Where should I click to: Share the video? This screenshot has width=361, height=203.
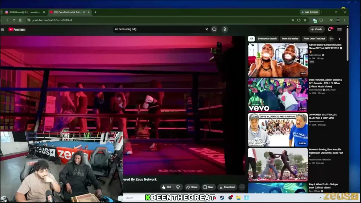coord(192,187)
